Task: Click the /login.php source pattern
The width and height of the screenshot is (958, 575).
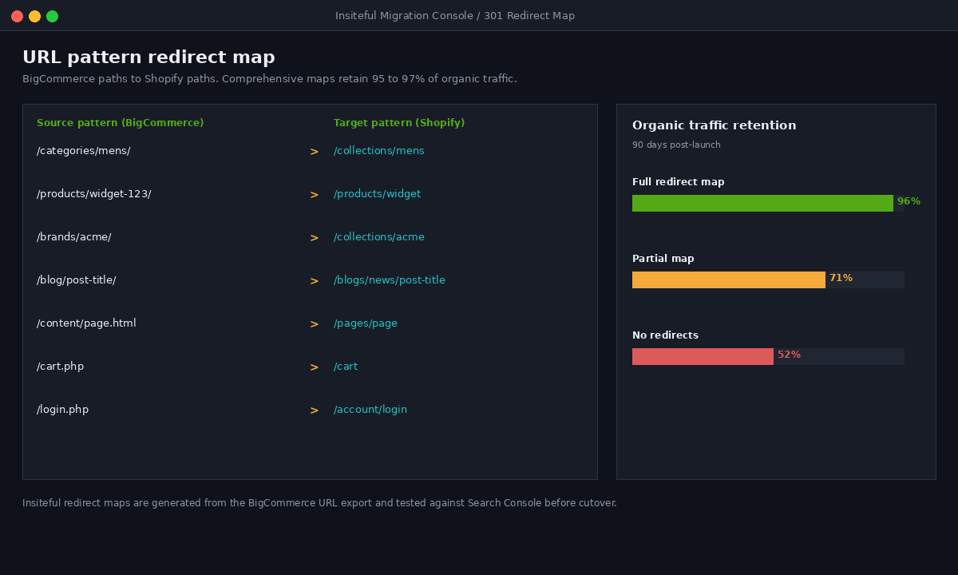Action: click(63, 410)
